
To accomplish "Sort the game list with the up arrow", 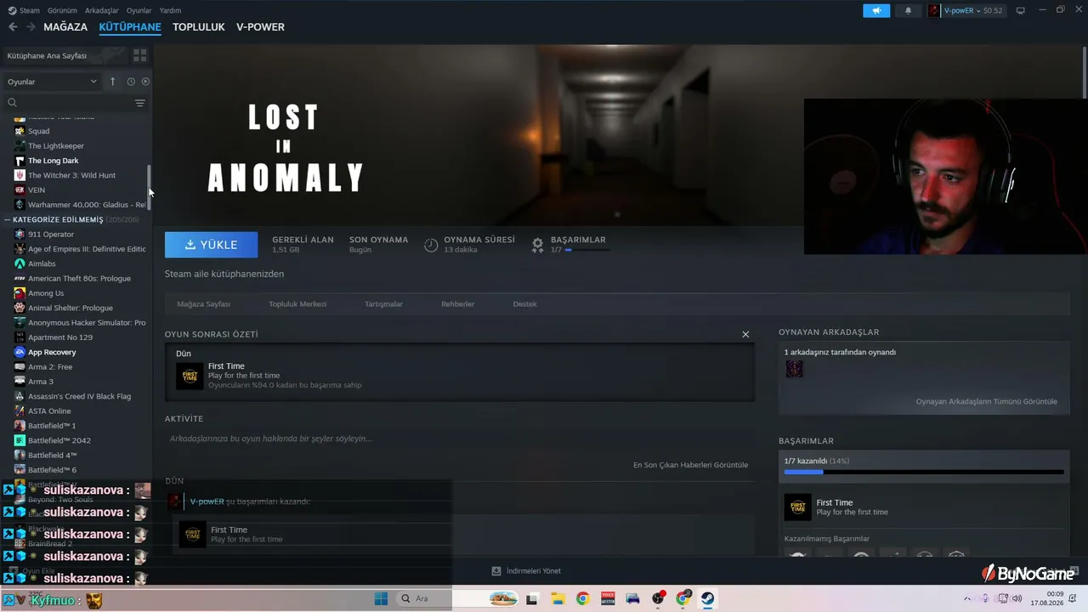I will 112,82.
